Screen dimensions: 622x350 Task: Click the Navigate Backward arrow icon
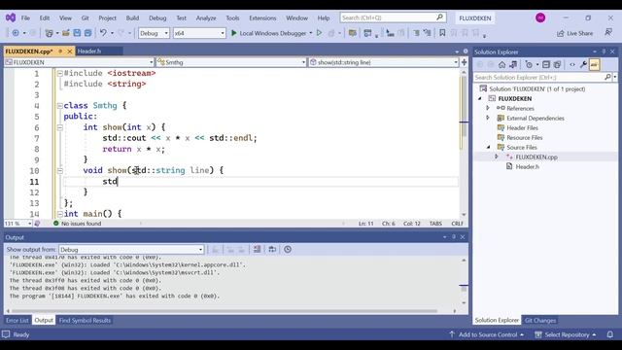16,33
